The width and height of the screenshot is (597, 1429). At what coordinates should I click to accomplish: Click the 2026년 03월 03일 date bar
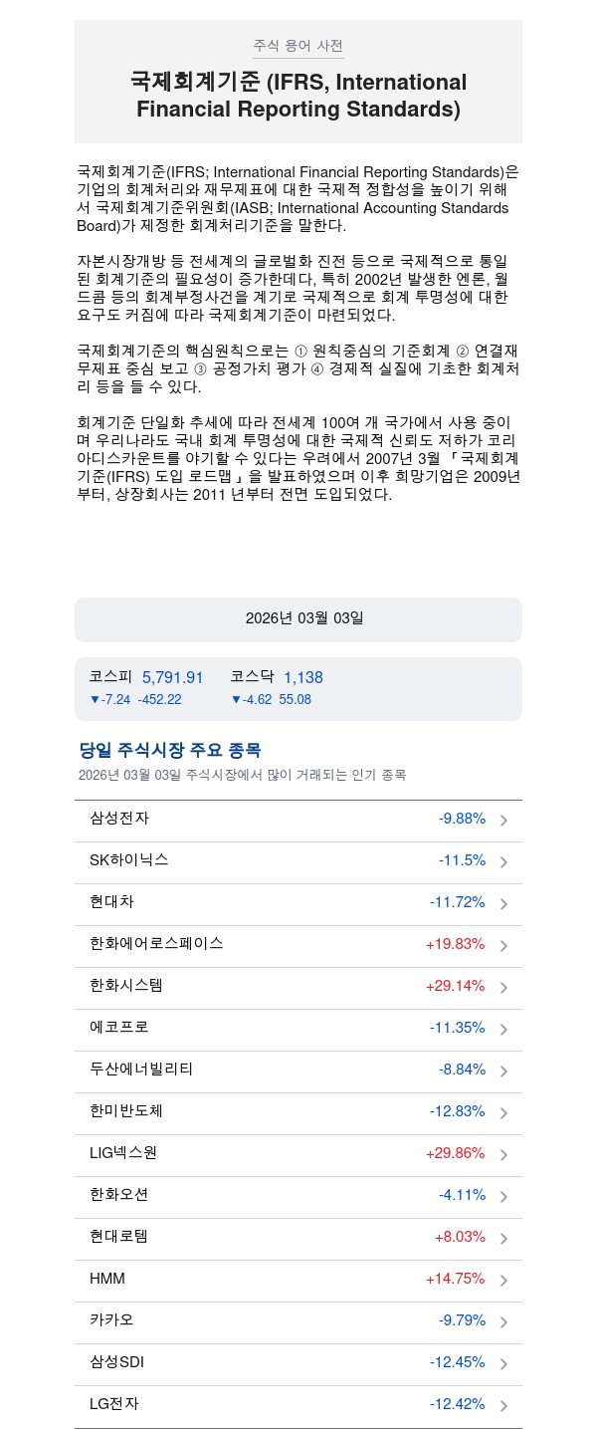[x=298, y=618]
